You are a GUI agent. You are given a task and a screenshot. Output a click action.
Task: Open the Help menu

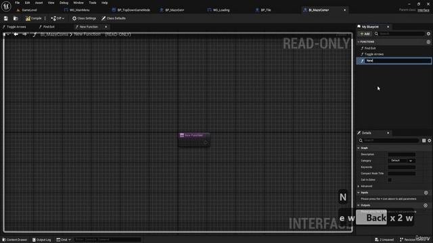click(x=104, y=3)
